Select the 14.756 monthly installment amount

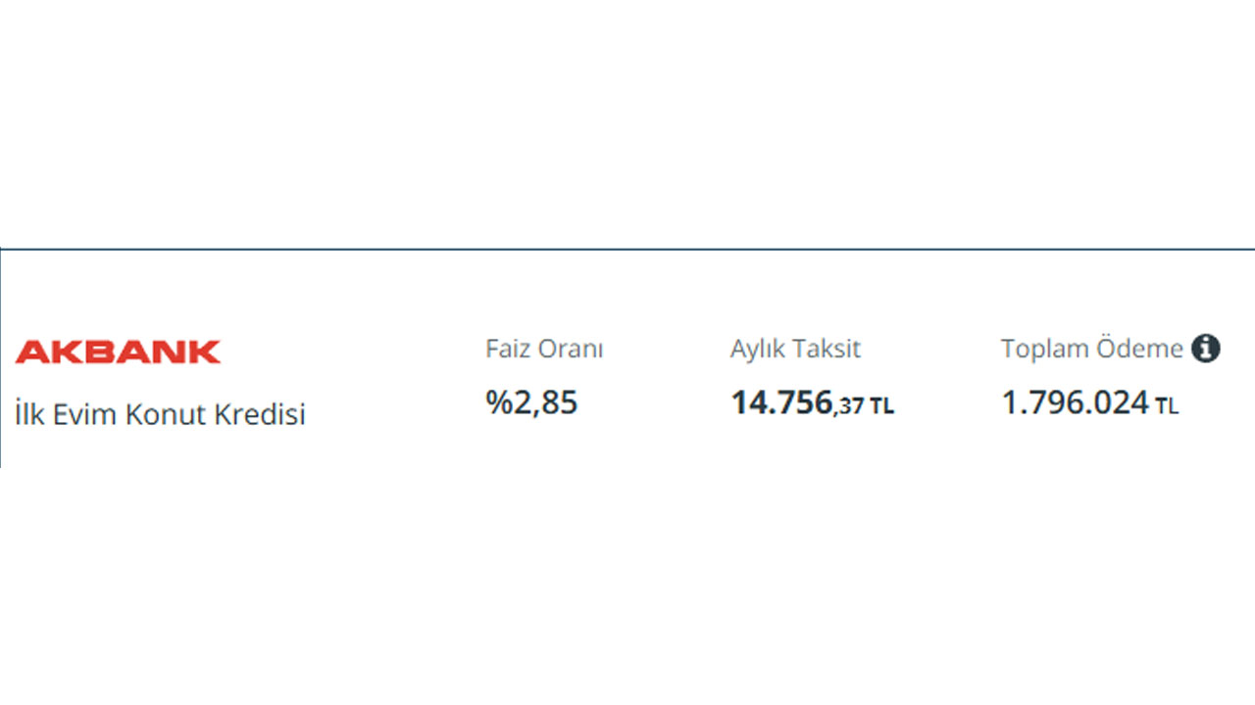tap(781, 402)
